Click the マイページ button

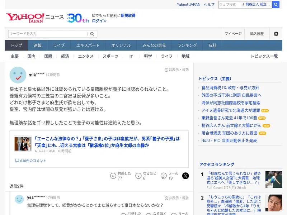233,34
